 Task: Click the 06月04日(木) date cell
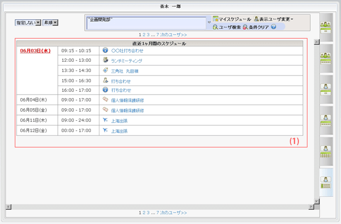[37, 100]
